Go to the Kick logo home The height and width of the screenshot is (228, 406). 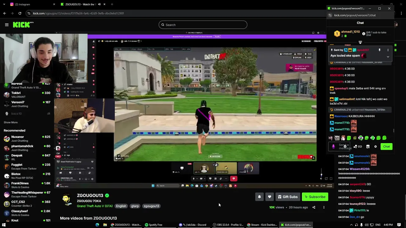[x=23, y=25]
